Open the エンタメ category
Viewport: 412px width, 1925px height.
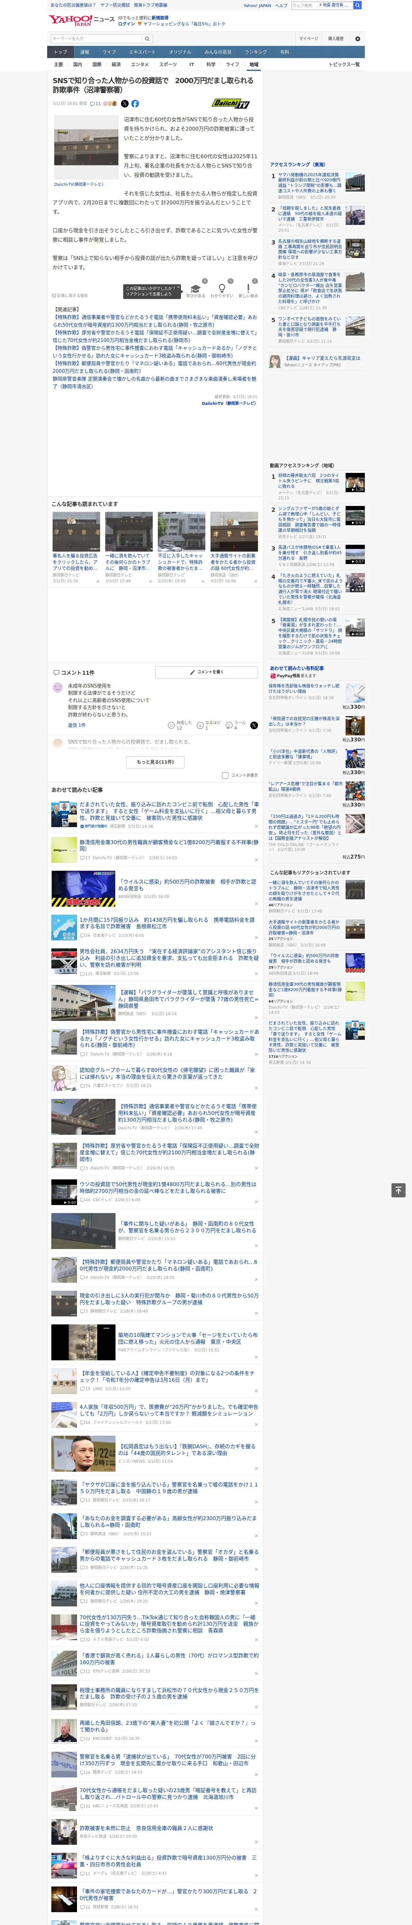pos(140,64)
